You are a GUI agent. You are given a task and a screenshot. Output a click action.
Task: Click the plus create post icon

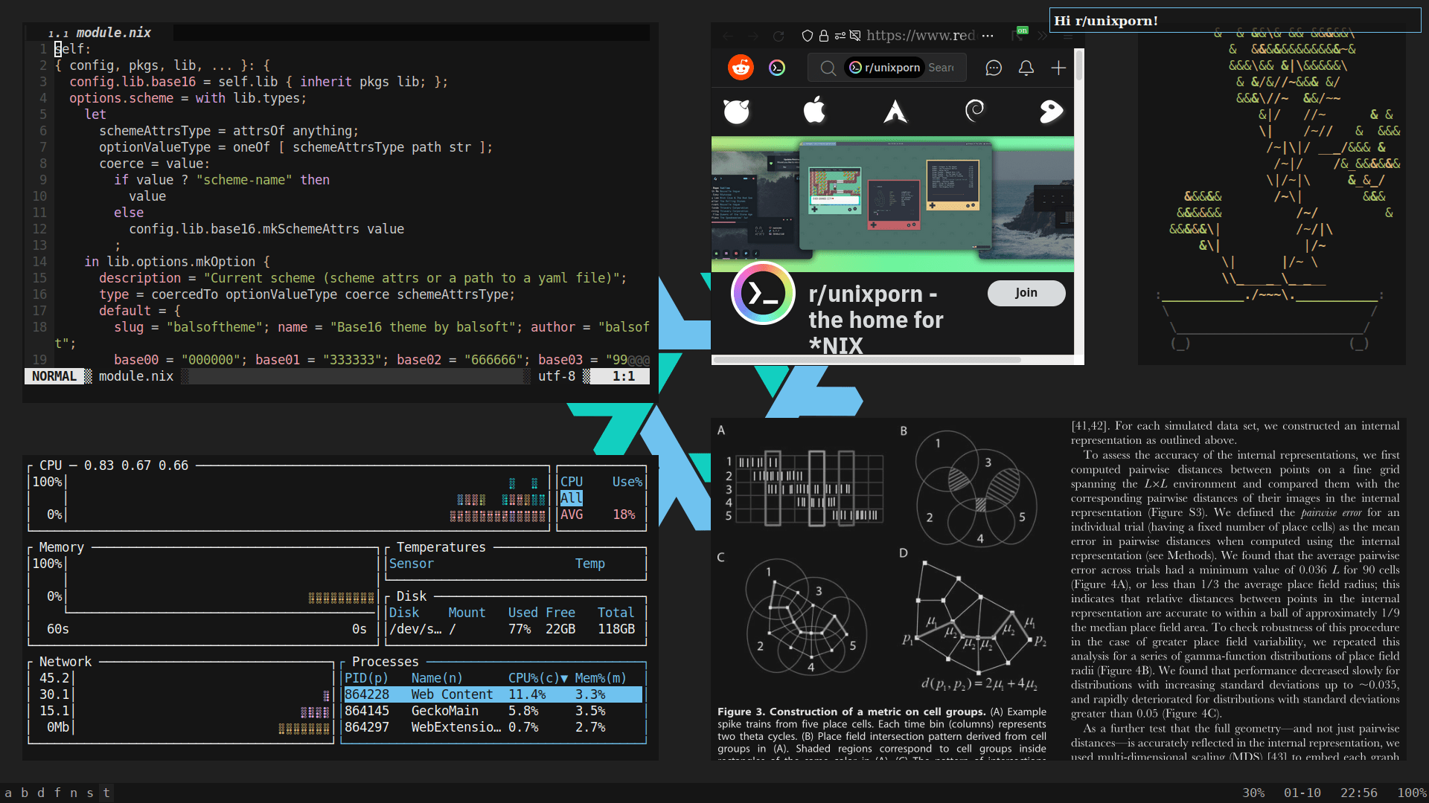point(1058,68)
